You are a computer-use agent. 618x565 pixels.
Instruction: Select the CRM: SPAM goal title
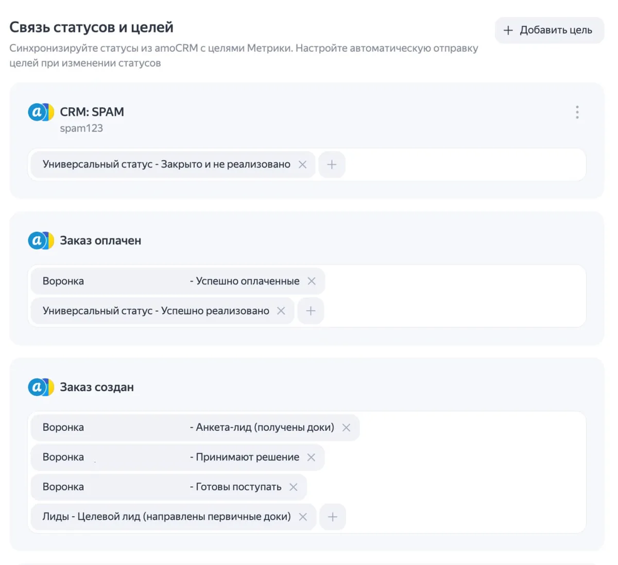coord(92,112)
